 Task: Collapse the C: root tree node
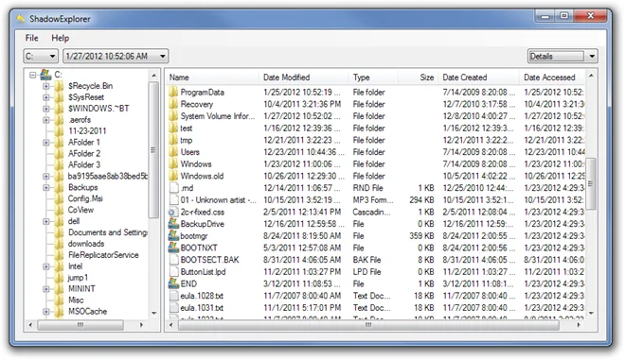tap(33, 75)
